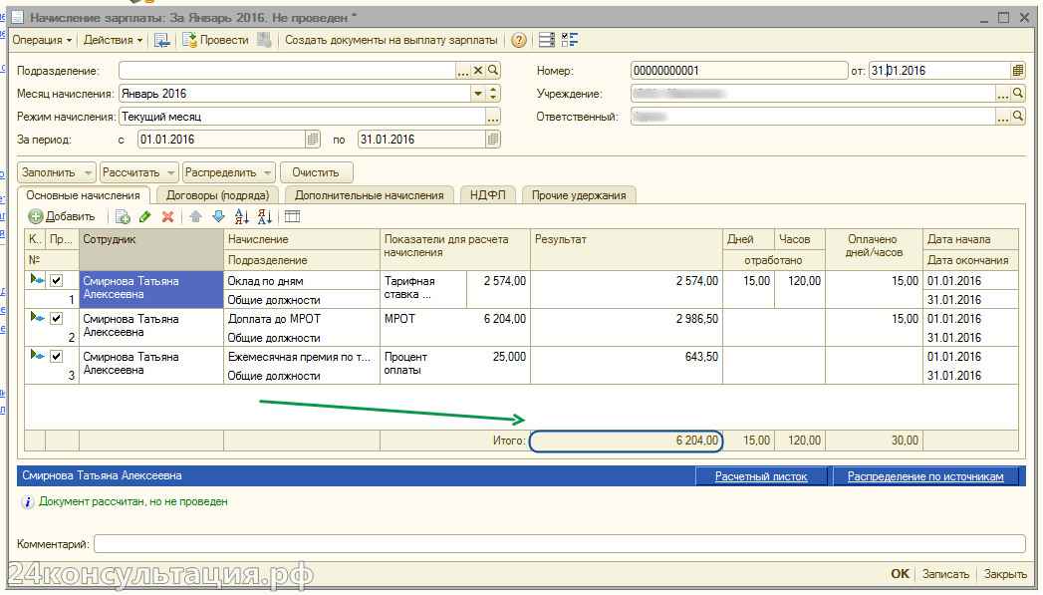The image size is (1043, 595).
Task: Open calendar picker for document date
Action: click(1017, 71)
